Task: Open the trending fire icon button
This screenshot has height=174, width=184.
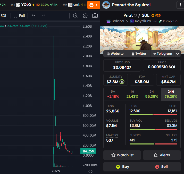Action: pyautogui.click(x=93, y=5)
